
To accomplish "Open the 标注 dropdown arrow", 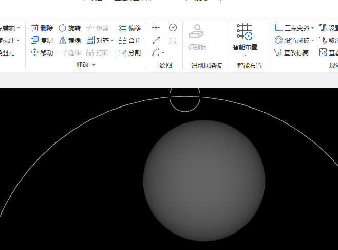I will (18, 40).
